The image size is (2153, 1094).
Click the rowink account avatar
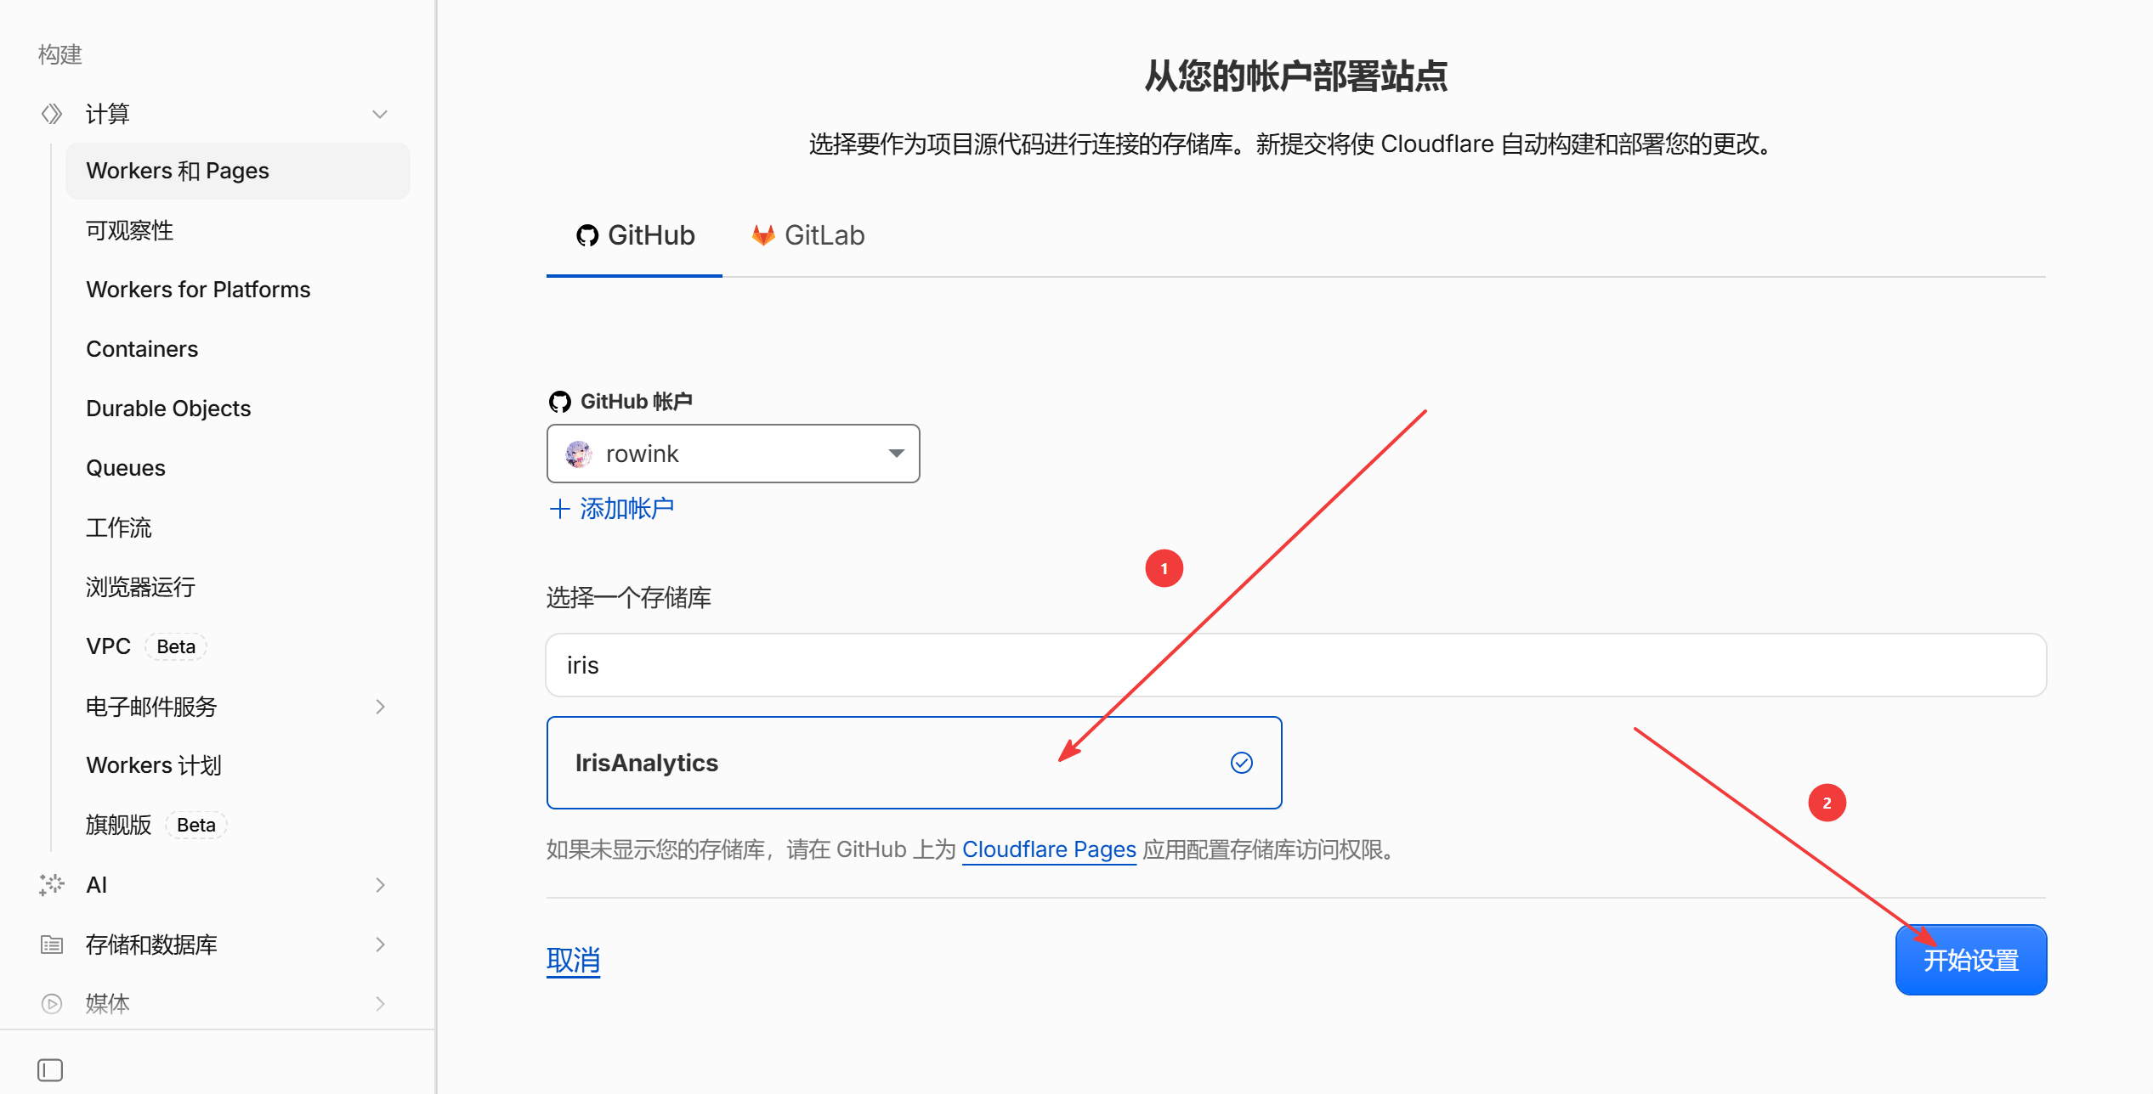coord(579,454)
